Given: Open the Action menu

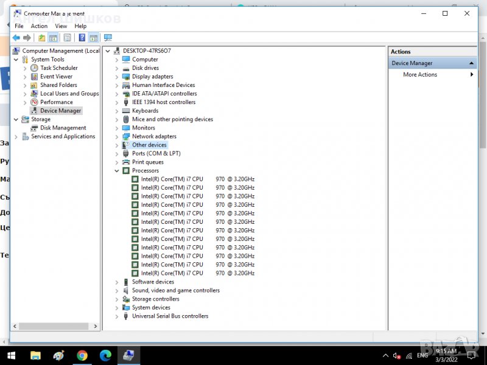Looking at the screenshot, I should pyautogui.click(x=39, y=26).
